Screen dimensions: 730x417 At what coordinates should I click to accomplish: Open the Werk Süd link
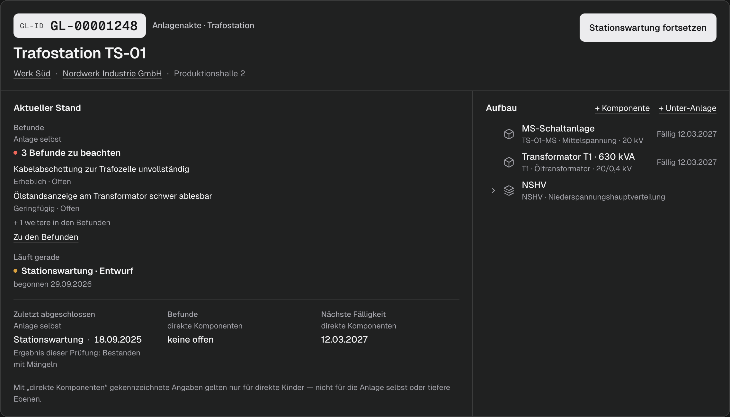(32, 73)
